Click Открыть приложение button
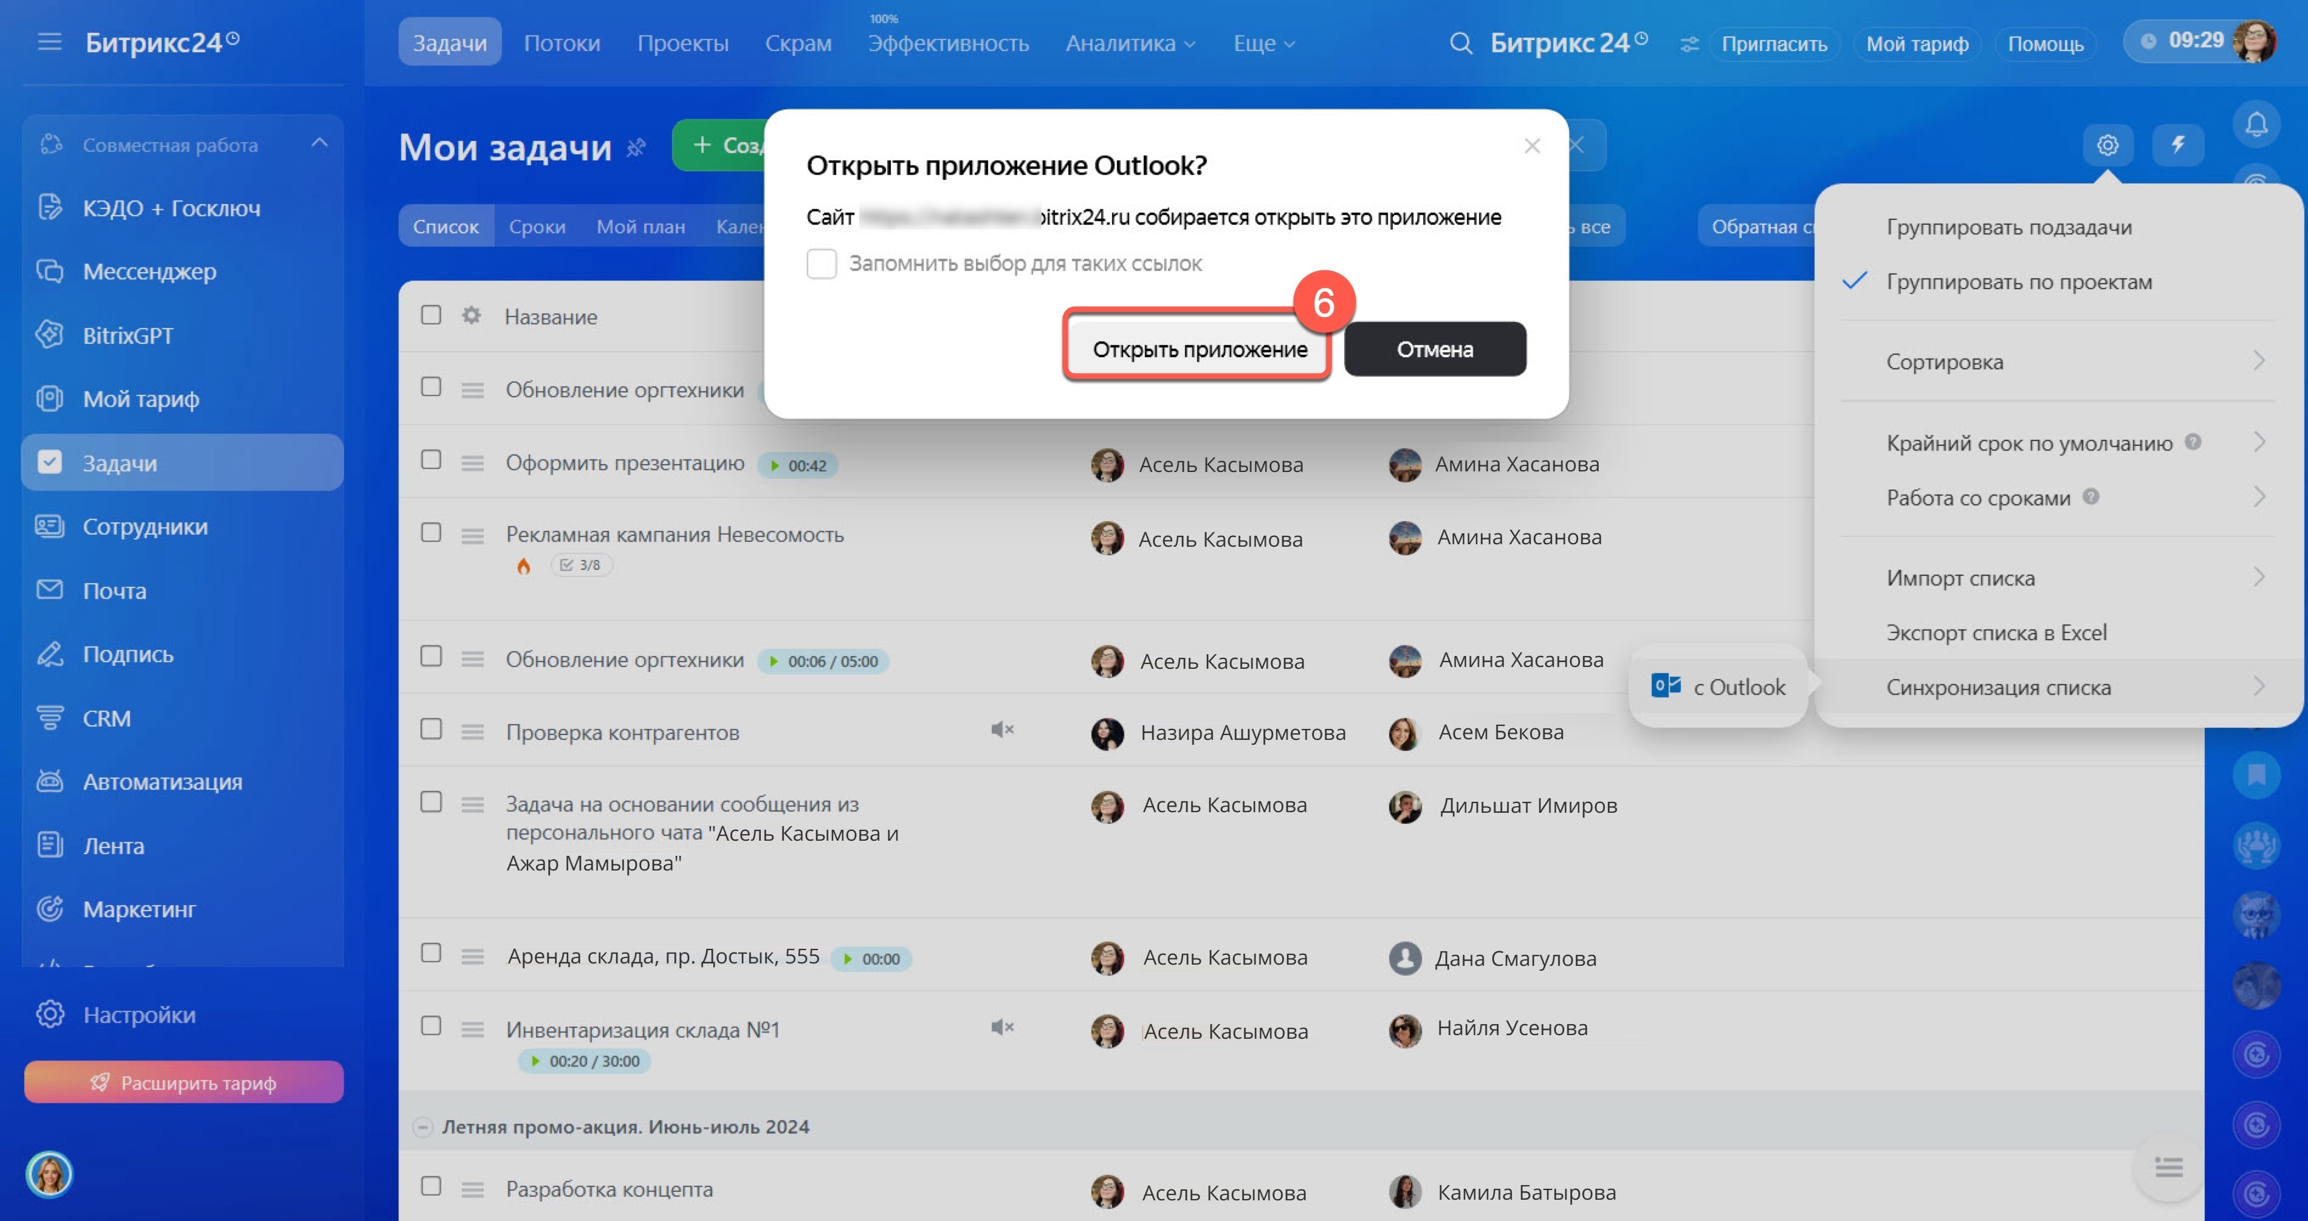This screenshot has height=1221, width=2308. pos(1199,349)
